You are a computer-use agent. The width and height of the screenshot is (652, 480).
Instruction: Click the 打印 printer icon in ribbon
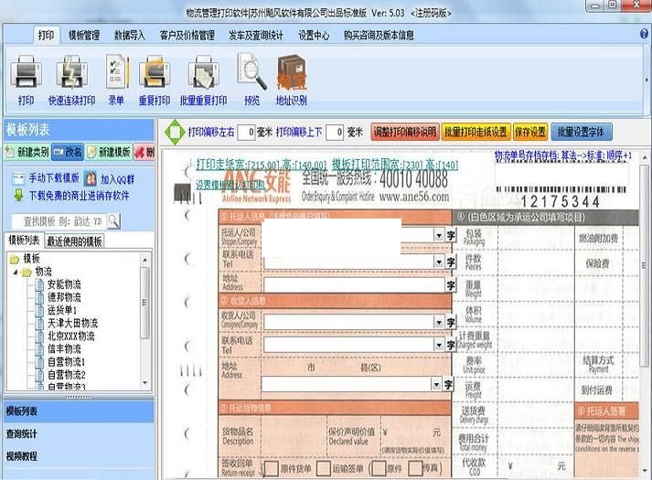[26, 72]
